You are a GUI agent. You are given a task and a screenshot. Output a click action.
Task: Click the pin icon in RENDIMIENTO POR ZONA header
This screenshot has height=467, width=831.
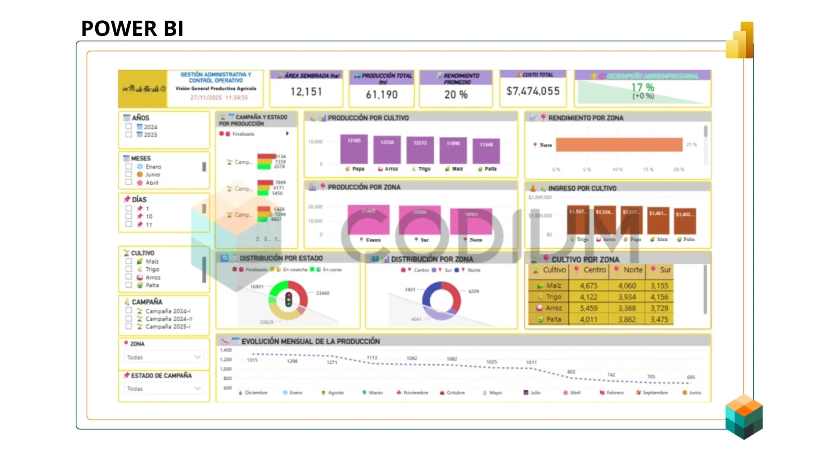[x=543, y=117]
